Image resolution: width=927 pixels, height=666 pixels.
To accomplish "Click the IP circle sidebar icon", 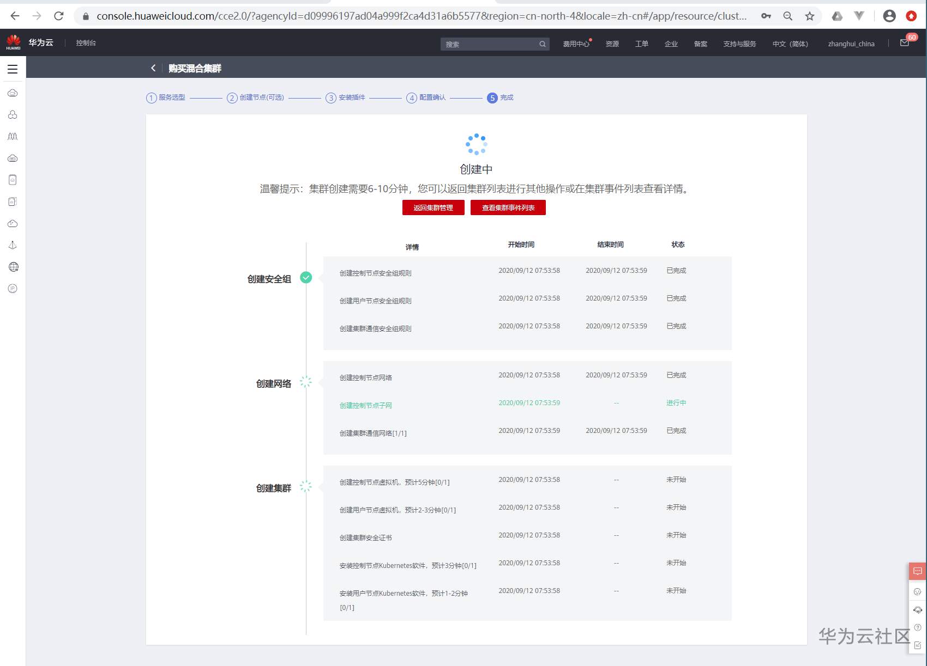I will (13, 289).
